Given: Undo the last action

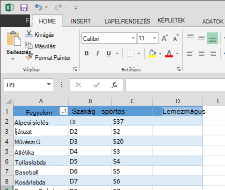Looking at the screenshot, I should pos(38,7).
